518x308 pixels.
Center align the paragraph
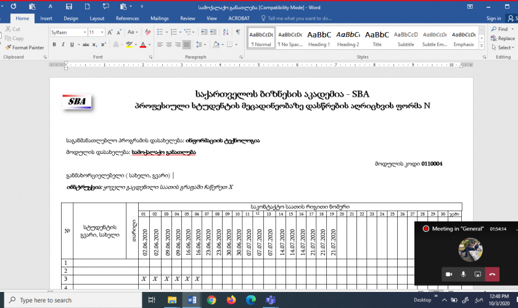coord(170,45)
